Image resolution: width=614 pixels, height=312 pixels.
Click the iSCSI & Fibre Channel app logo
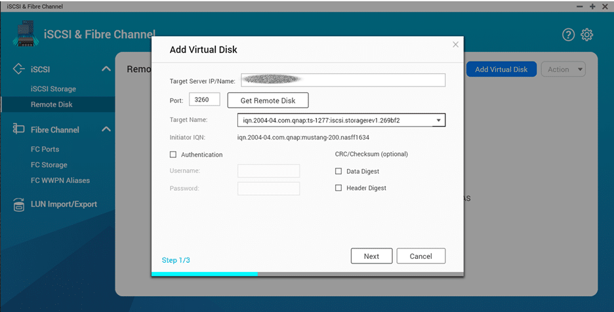26,34
